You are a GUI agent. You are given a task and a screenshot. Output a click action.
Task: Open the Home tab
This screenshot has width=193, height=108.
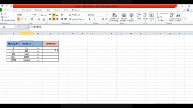pyautogui.click(x=6, y=10)
